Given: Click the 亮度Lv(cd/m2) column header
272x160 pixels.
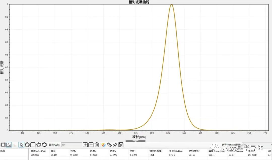Looking at the screenshot, I should pos(39,151).
